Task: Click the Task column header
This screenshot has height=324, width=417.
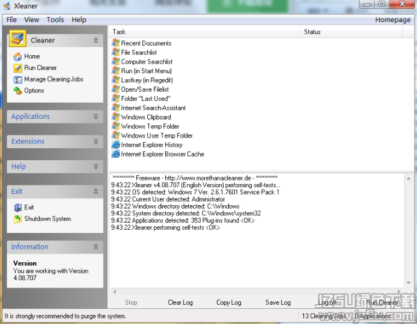Action: (205, 32)
